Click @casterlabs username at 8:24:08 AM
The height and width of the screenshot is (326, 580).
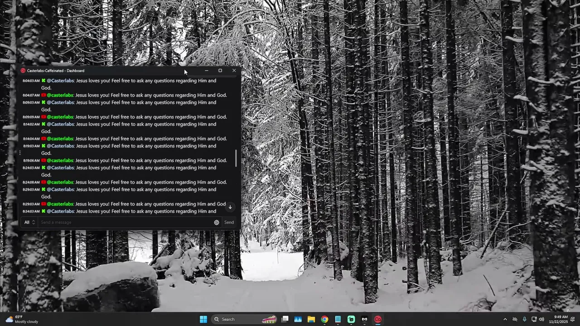(60, 182)
